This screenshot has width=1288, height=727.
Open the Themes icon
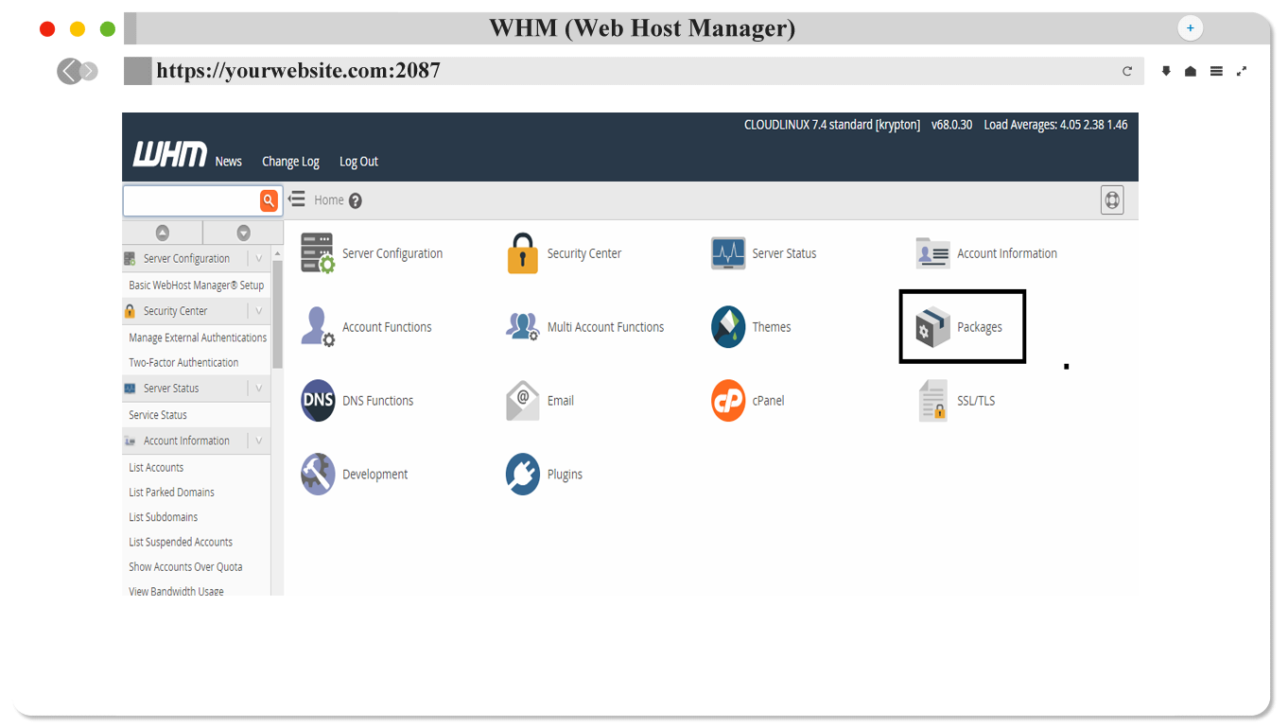click(x=728, y=327)
